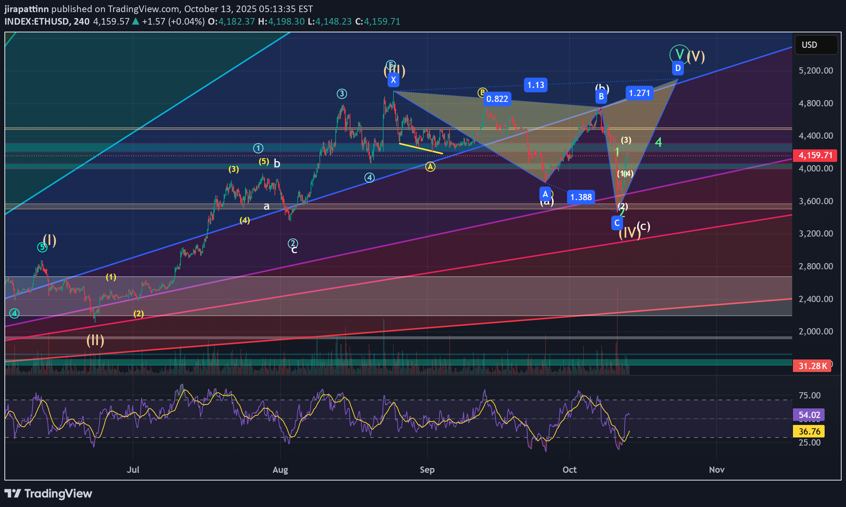The width and height of the screenshot is (846, 507).
Task: Select the purple 54.02 RSI value tag
Action: point(809,415)
